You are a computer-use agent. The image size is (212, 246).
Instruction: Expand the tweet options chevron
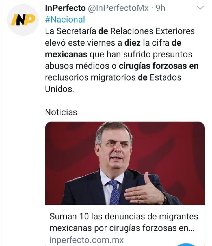200,8
